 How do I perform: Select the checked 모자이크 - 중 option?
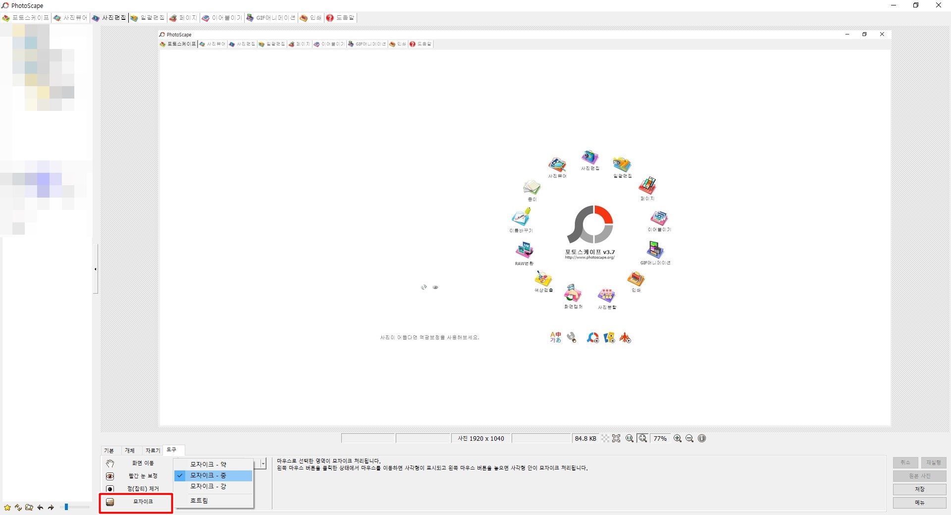213,475
